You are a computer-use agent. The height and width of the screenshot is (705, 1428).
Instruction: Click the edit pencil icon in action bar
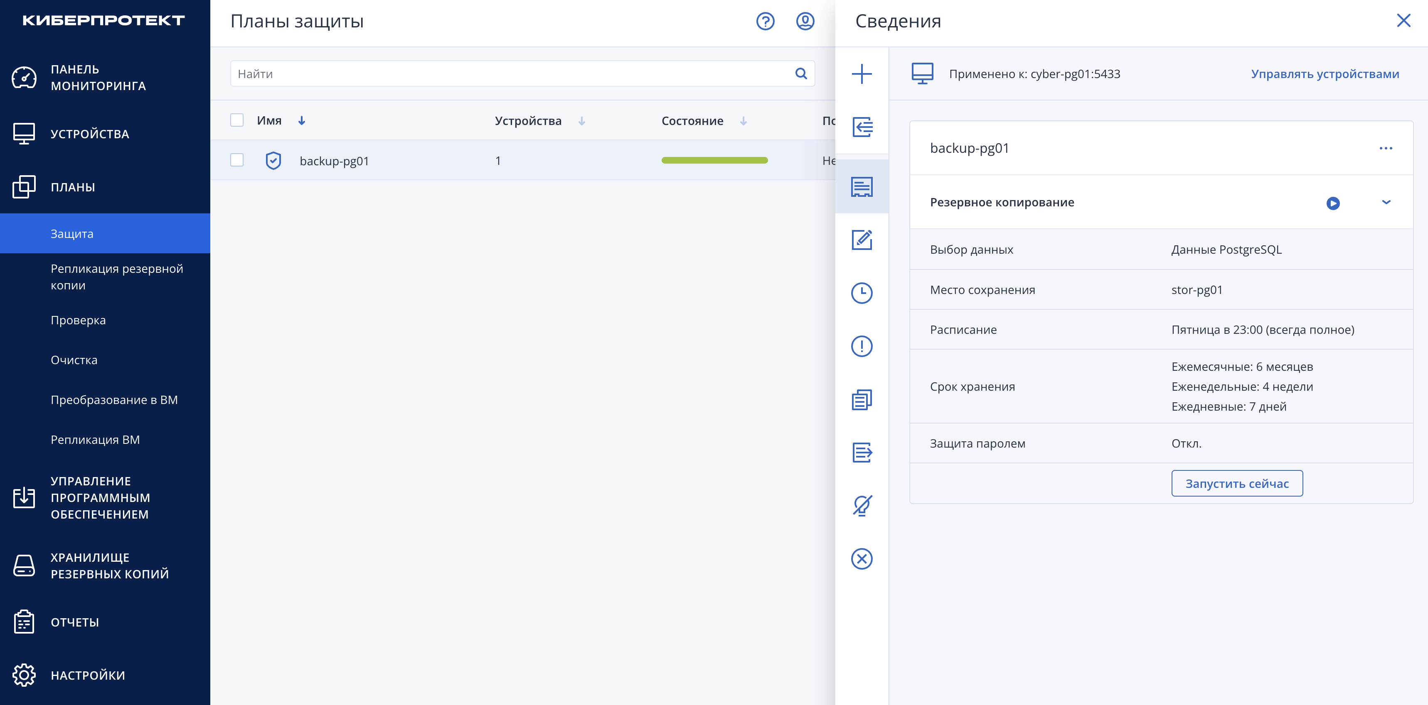pos(862,240)
